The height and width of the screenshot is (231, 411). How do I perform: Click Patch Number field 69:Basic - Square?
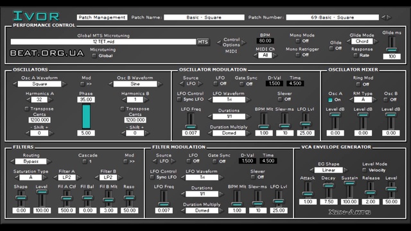tap(333, 17)
